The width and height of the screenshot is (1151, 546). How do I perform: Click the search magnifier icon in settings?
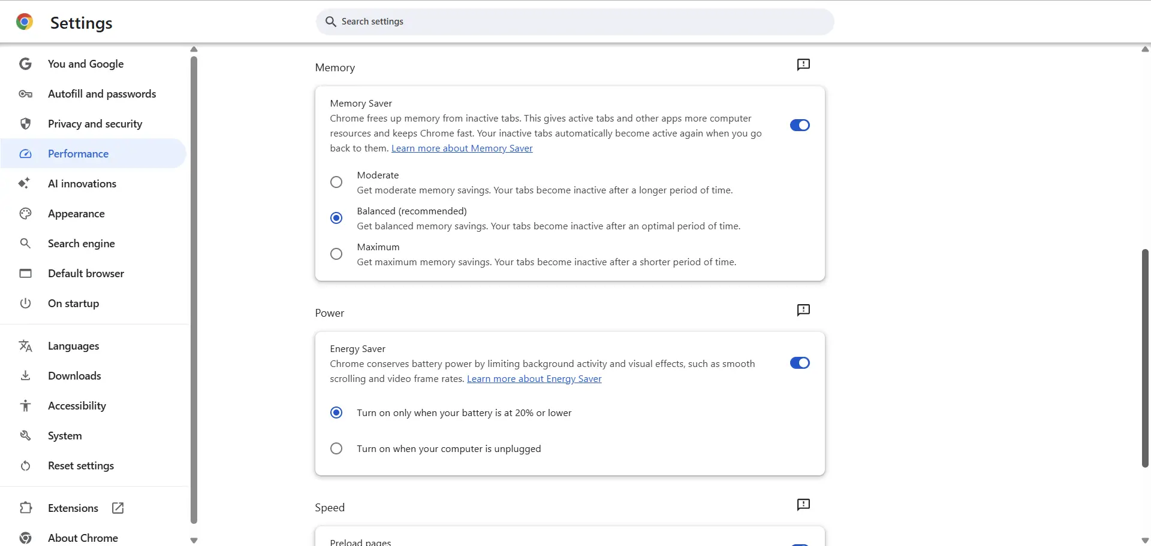point(330,22)
